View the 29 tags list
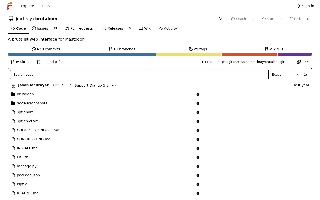 [x=198, y=49]
